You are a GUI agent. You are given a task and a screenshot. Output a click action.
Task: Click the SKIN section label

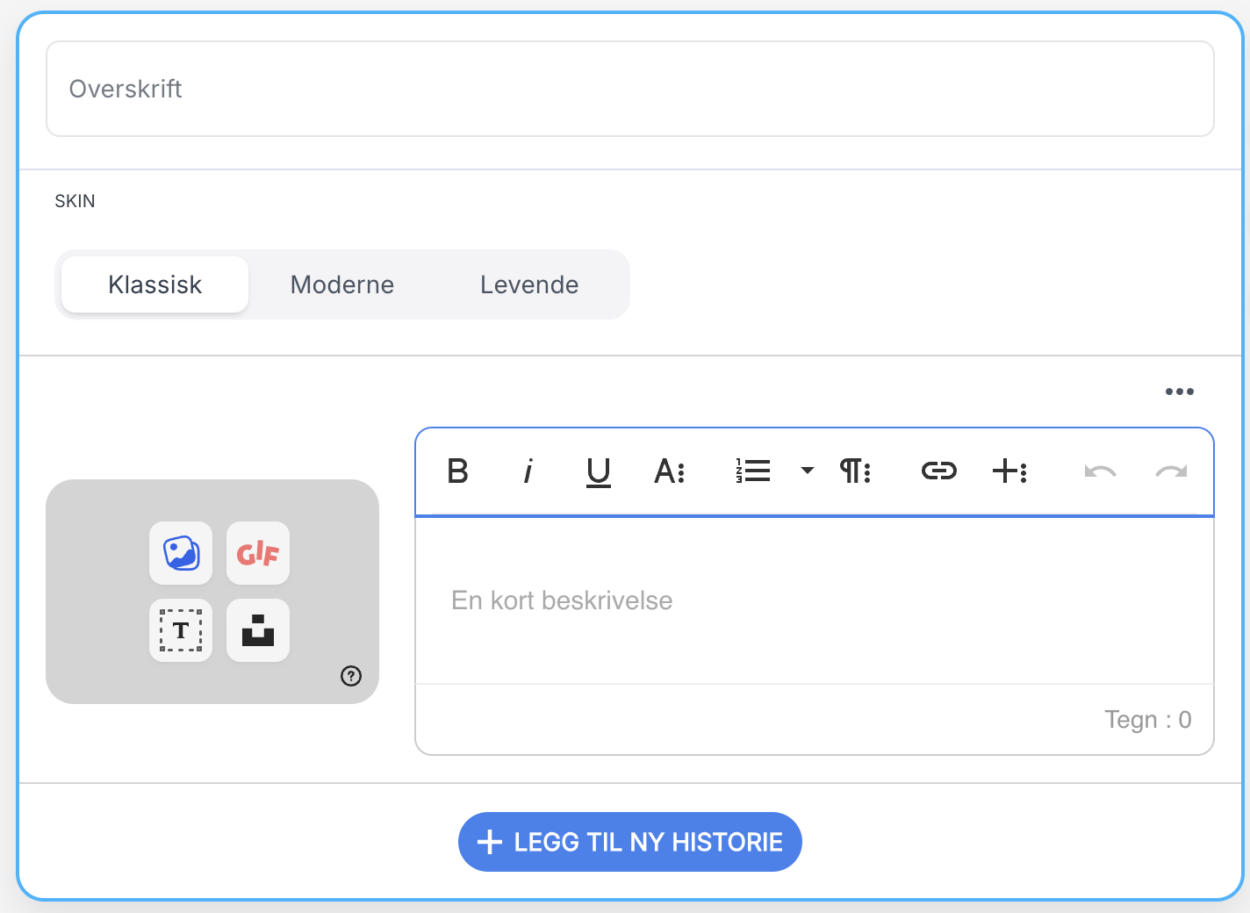tap(75, 201)
